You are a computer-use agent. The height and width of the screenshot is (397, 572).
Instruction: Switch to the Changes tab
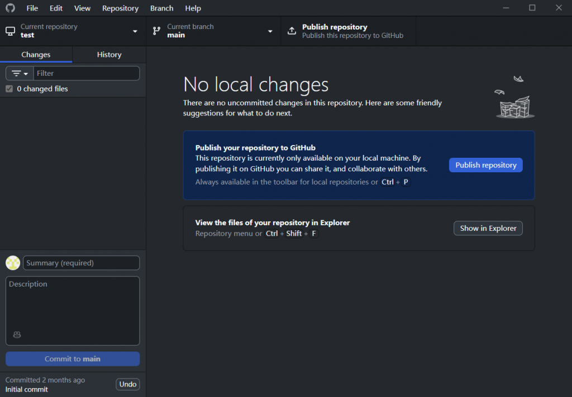coord(36,55)
